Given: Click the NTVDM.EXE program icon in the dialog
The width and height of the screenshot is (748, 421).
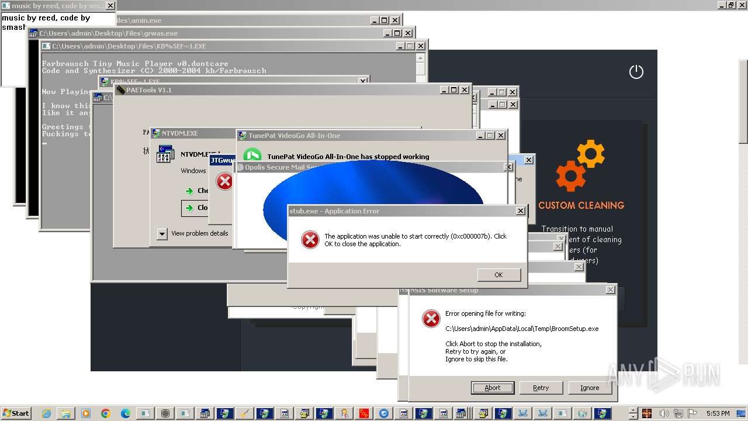Looking at the screenshot, I should (x=165, y=154).
